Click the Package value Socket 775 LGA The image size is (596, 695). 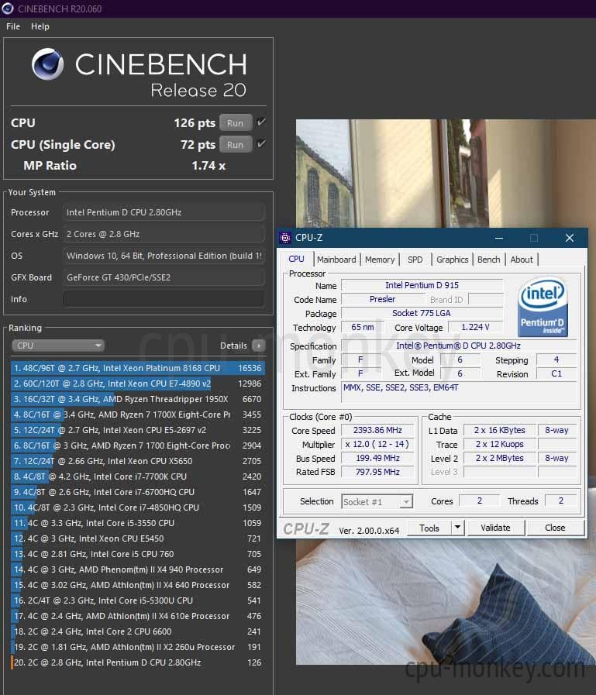click(422, 313)
